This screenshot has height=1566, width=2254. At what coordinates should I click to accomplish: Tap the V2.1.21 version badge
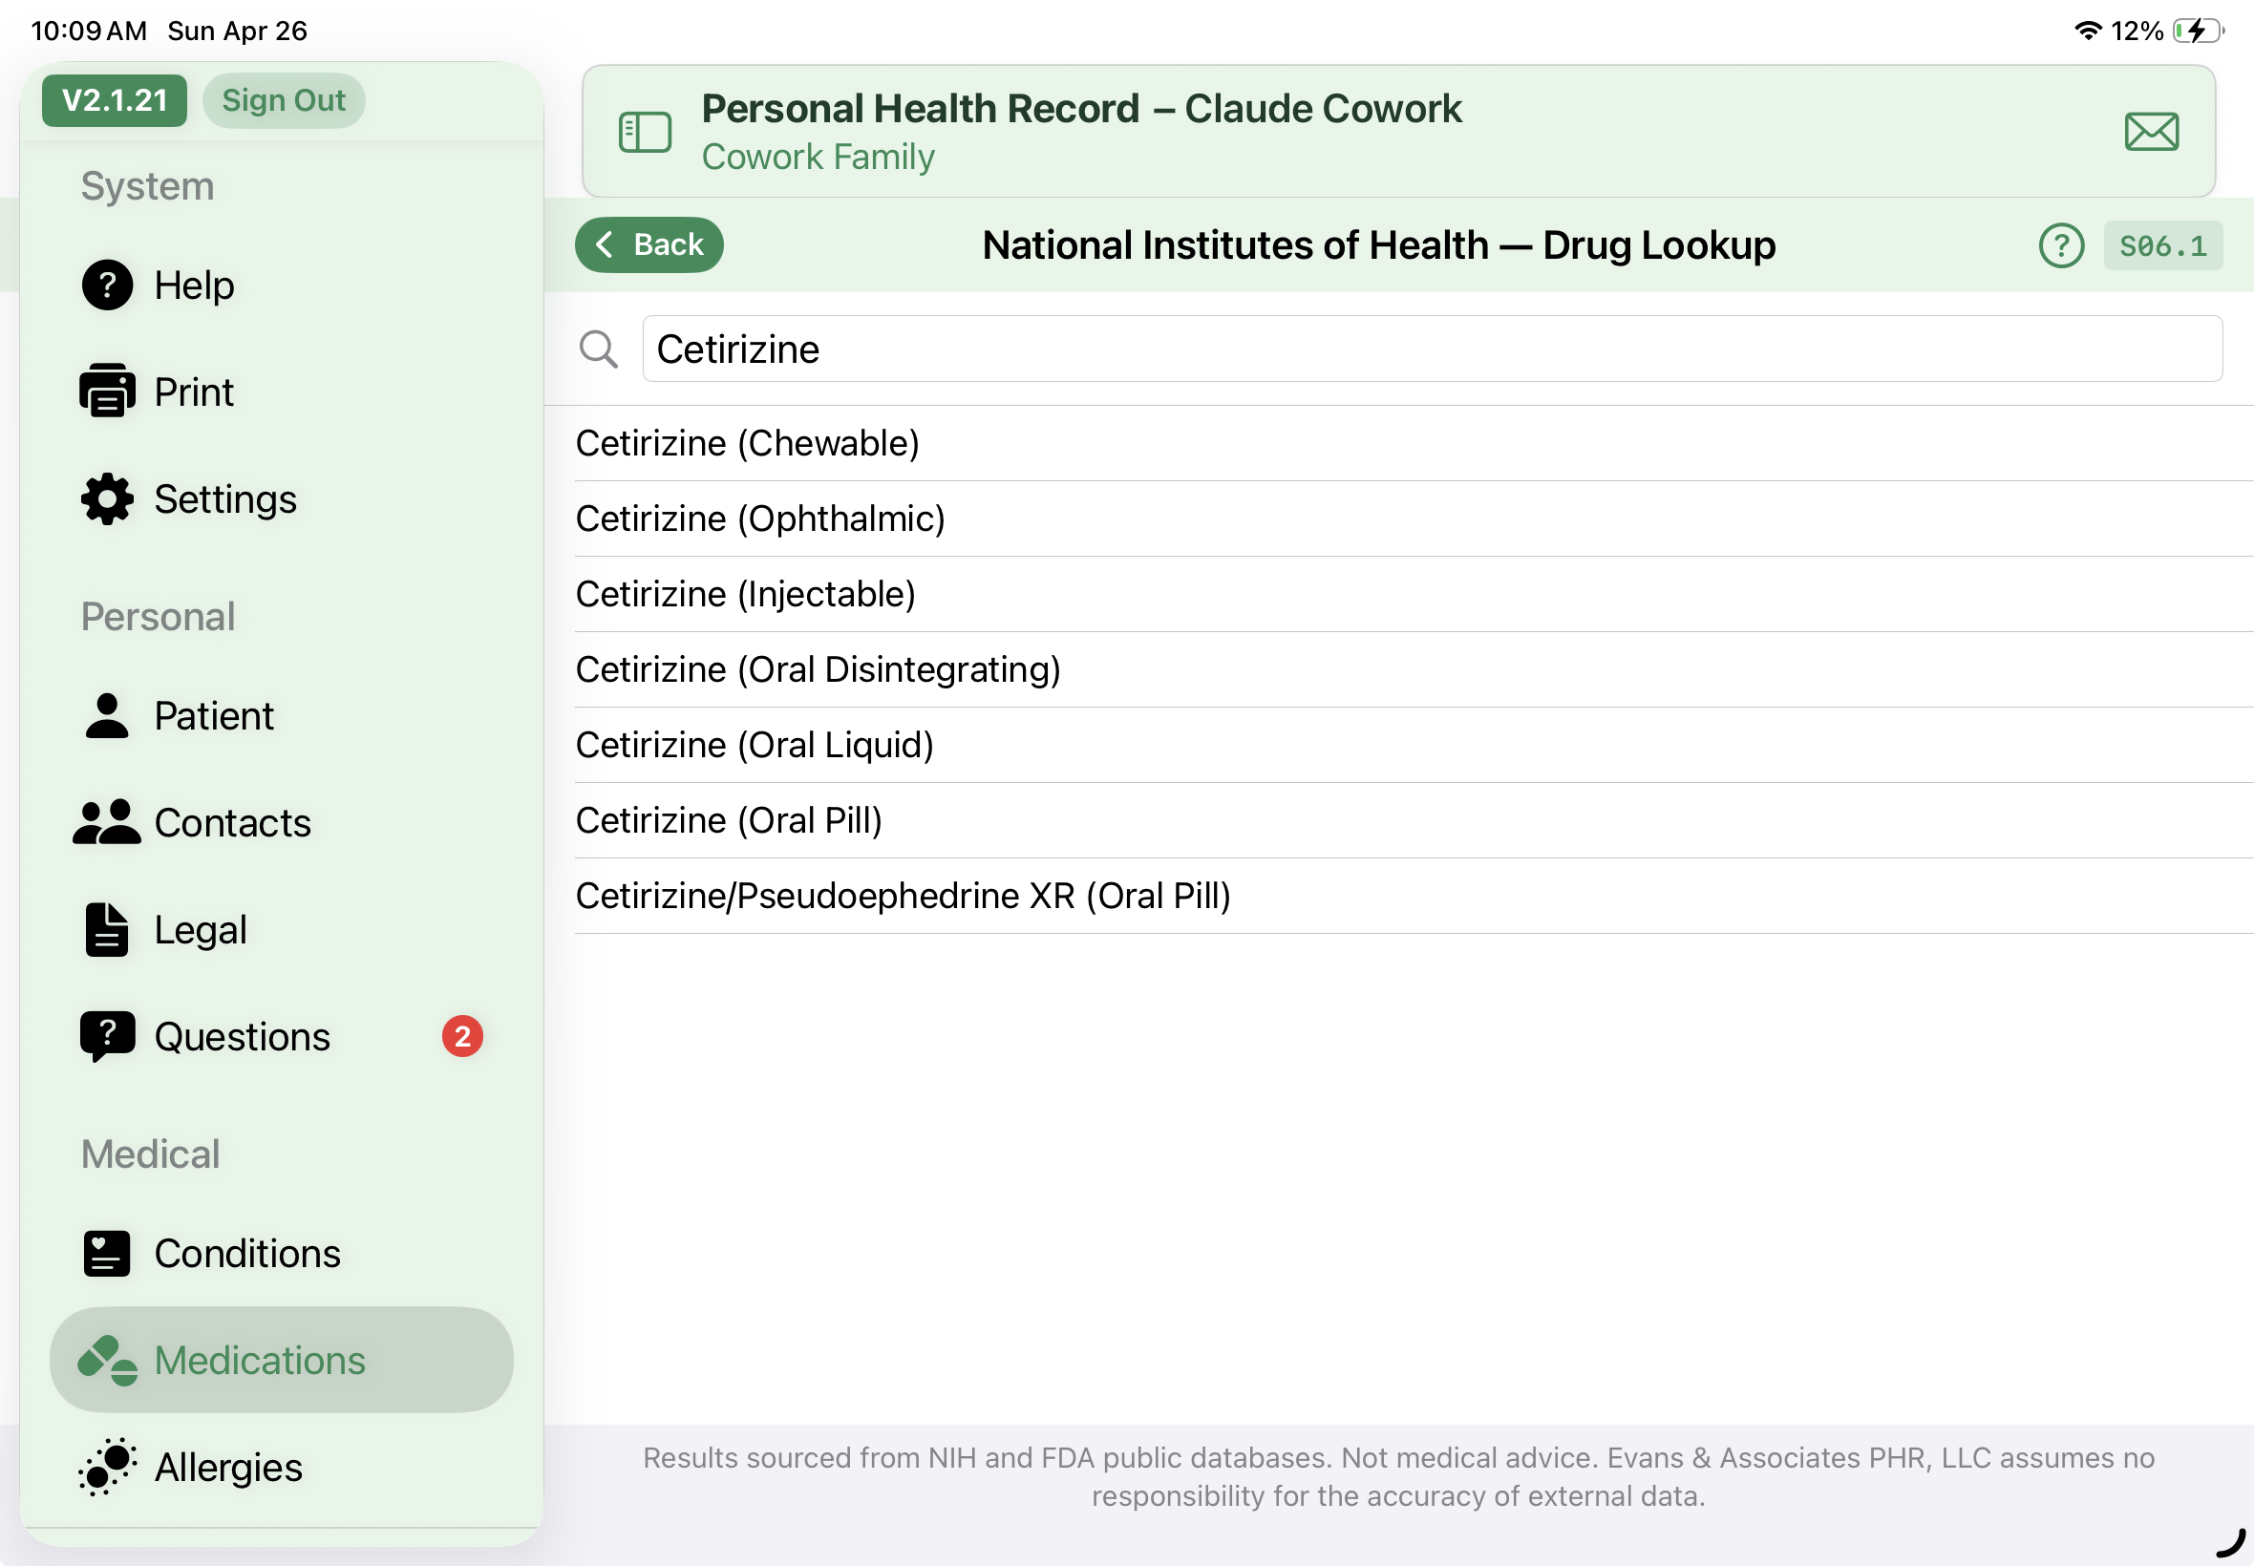[115, 100]
